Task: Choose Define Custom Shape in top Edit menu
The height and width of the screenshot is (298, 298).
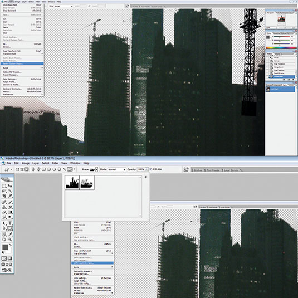Action: pyautogui.click(x=22, y=63)
